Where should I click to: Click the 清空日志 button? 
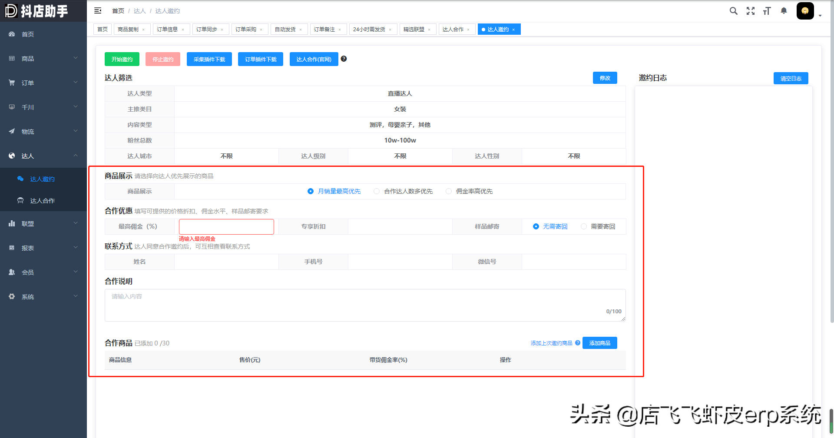coord(791,78)
